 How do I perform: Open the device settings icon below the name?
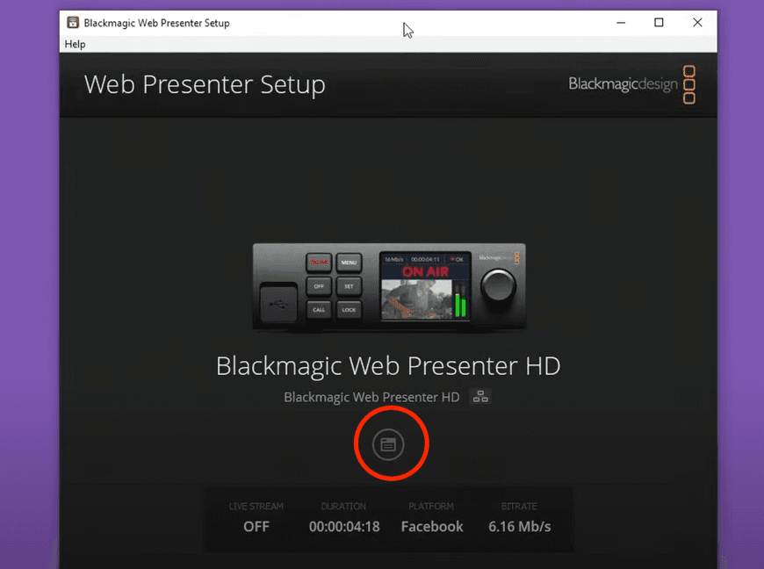388,444
